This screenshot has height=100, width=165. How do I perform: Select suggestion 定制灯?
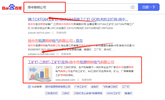(95, 87)
